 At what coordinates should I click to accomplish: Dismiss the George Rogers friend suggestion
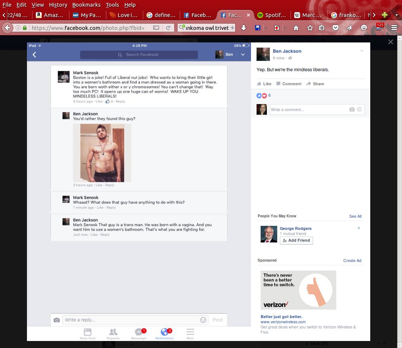(x=358, y=228)
